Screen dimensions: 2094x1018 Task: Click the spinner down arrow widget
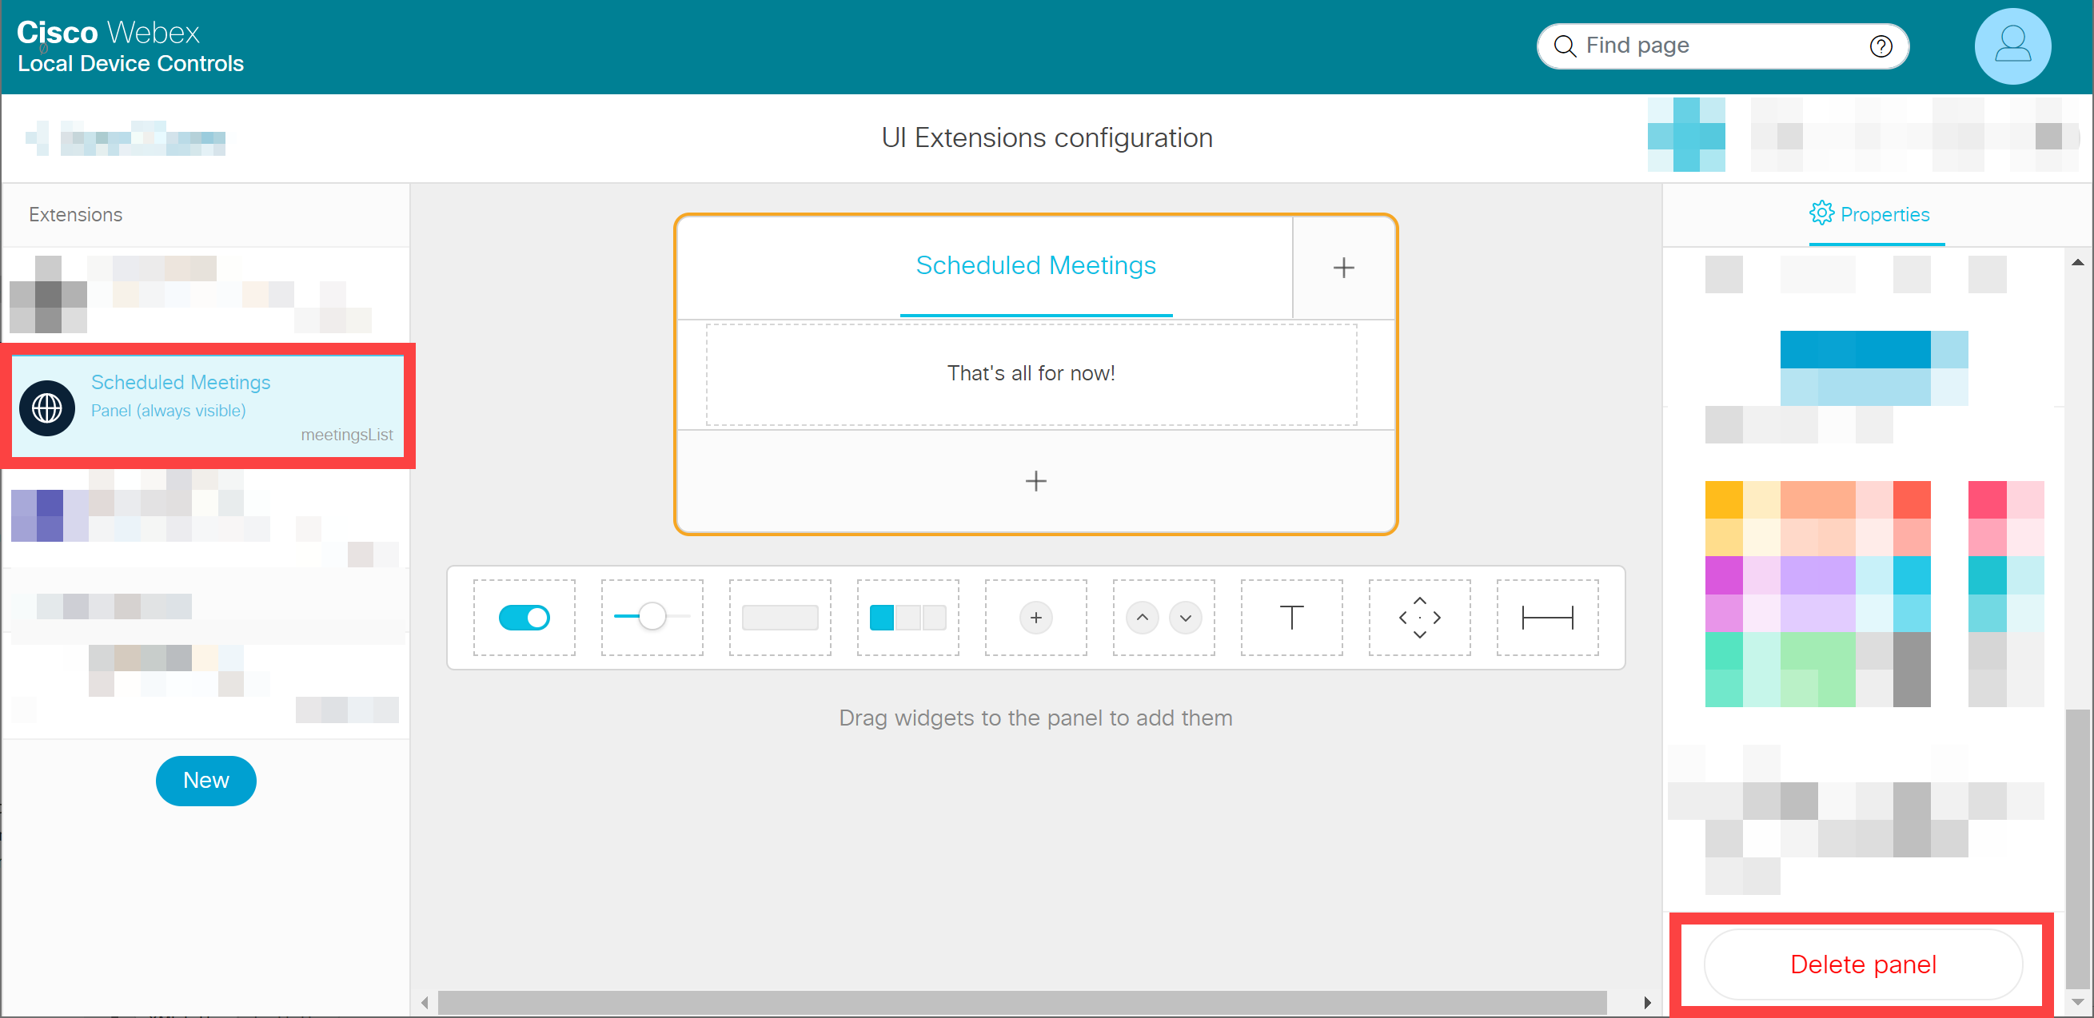coord(1185,618)
